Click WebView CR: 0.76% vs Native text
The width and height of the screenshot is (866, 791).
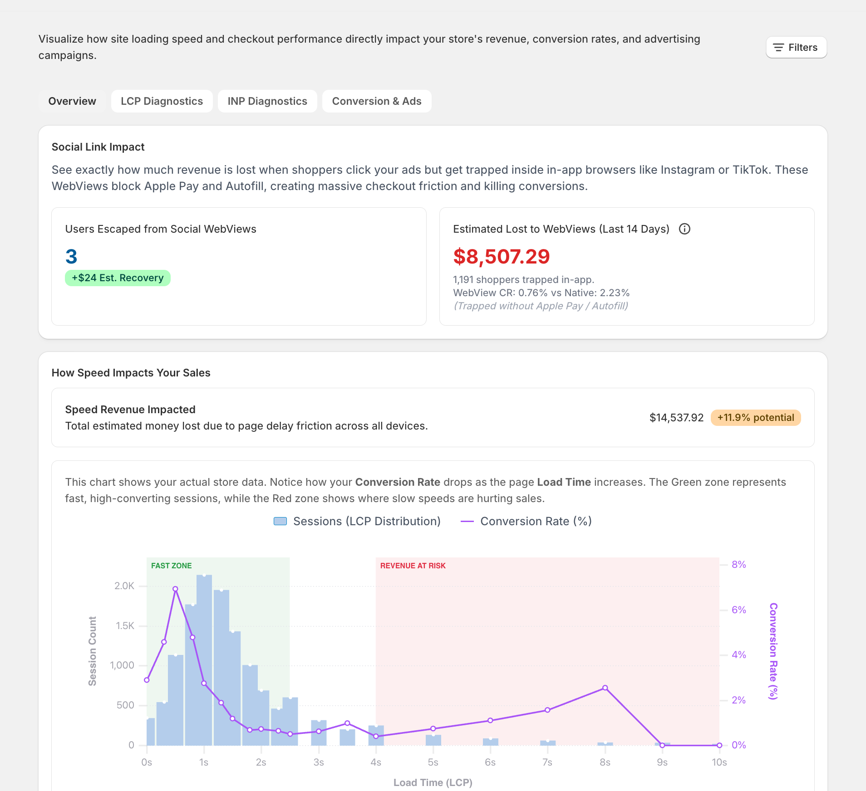[541, 293]
